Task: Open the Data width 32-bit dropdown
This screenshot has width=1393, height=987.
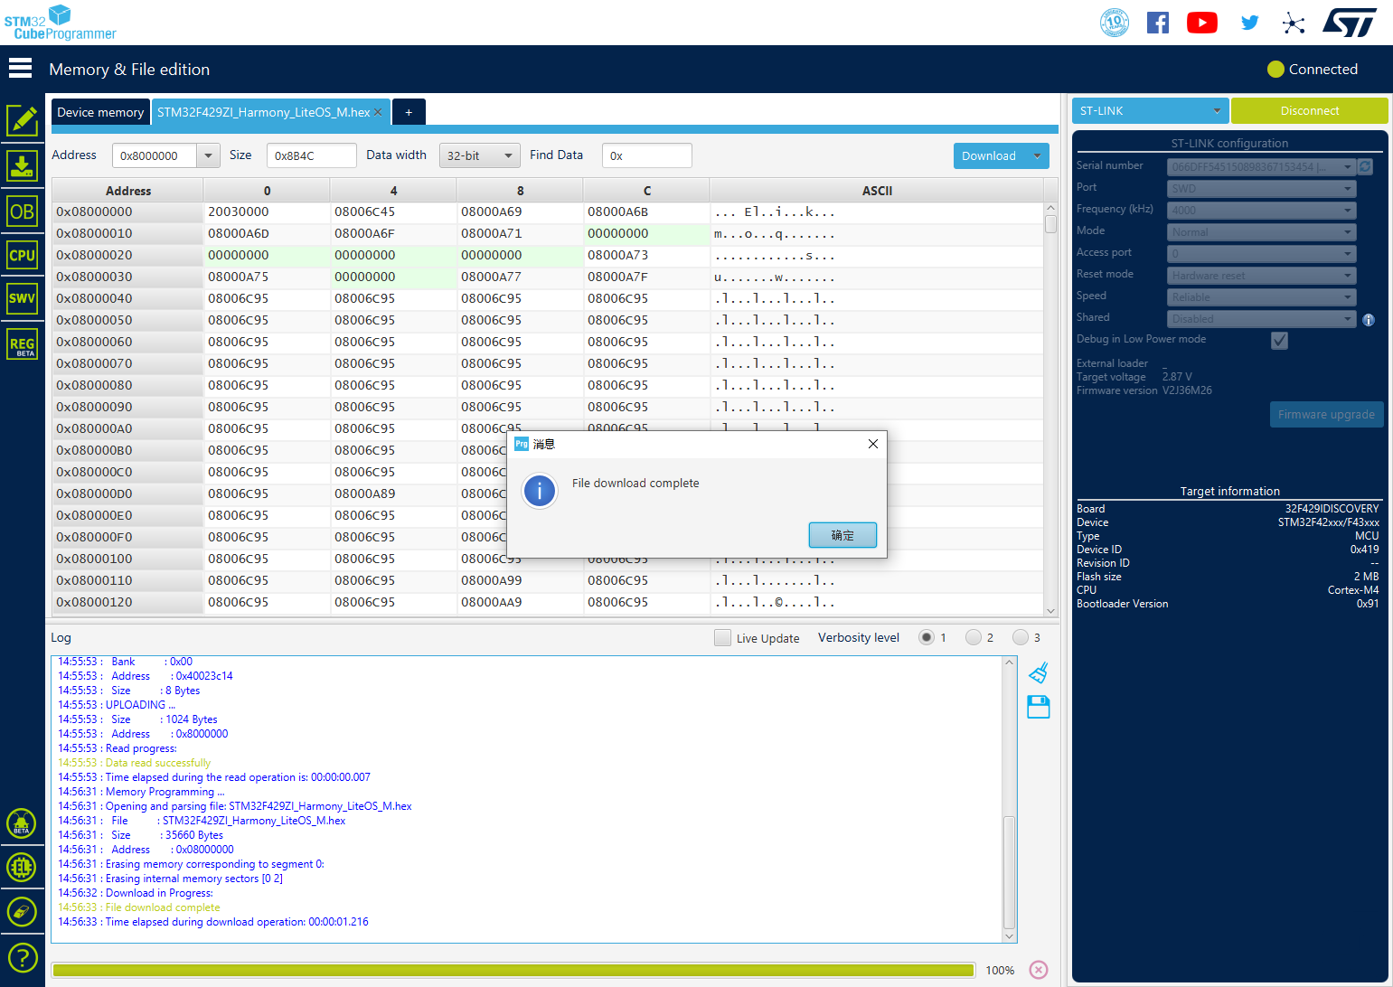Action: pos(480,155)
